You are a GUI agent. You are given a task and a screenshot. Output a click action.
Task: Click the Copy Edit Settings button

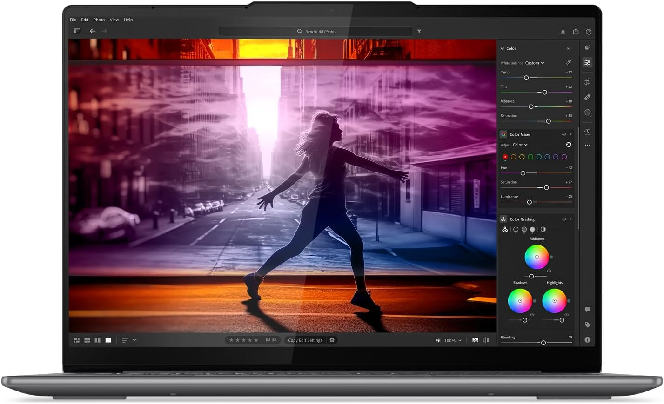(x=304, y=340)
